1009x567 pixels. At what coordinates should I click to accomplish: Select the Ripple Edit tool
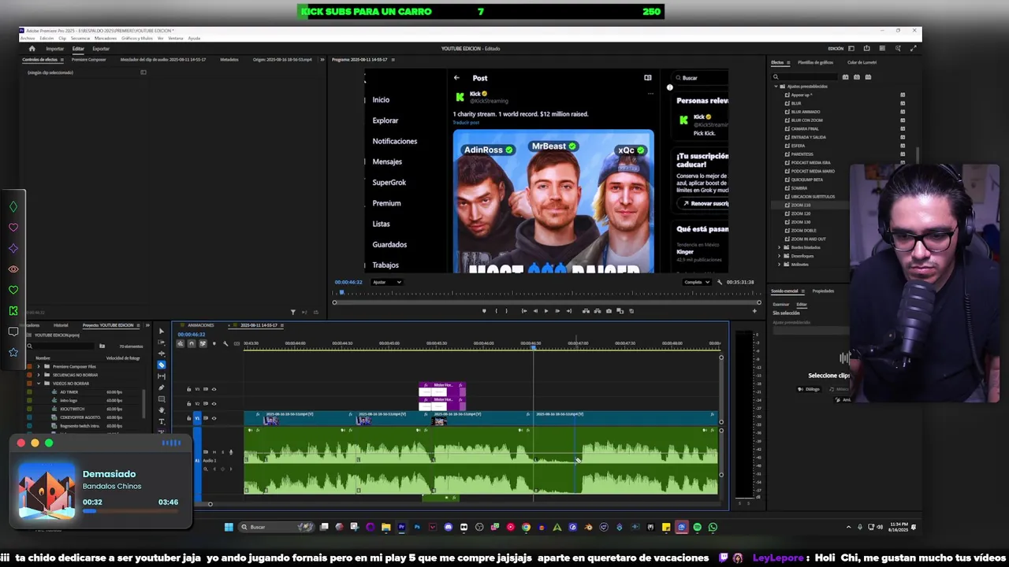(162, 354)
